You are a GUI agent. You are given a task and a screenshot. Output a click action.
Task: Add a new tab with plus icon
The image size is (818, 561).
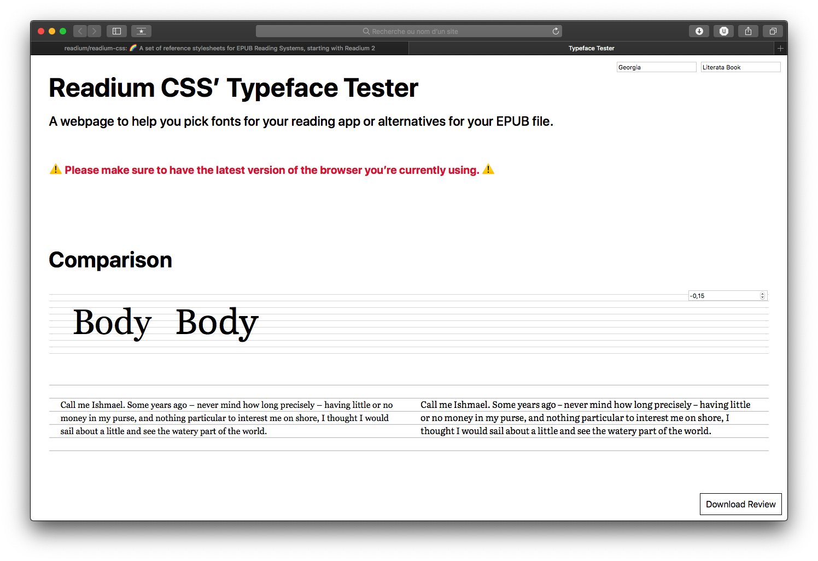(x=780, y=48)
